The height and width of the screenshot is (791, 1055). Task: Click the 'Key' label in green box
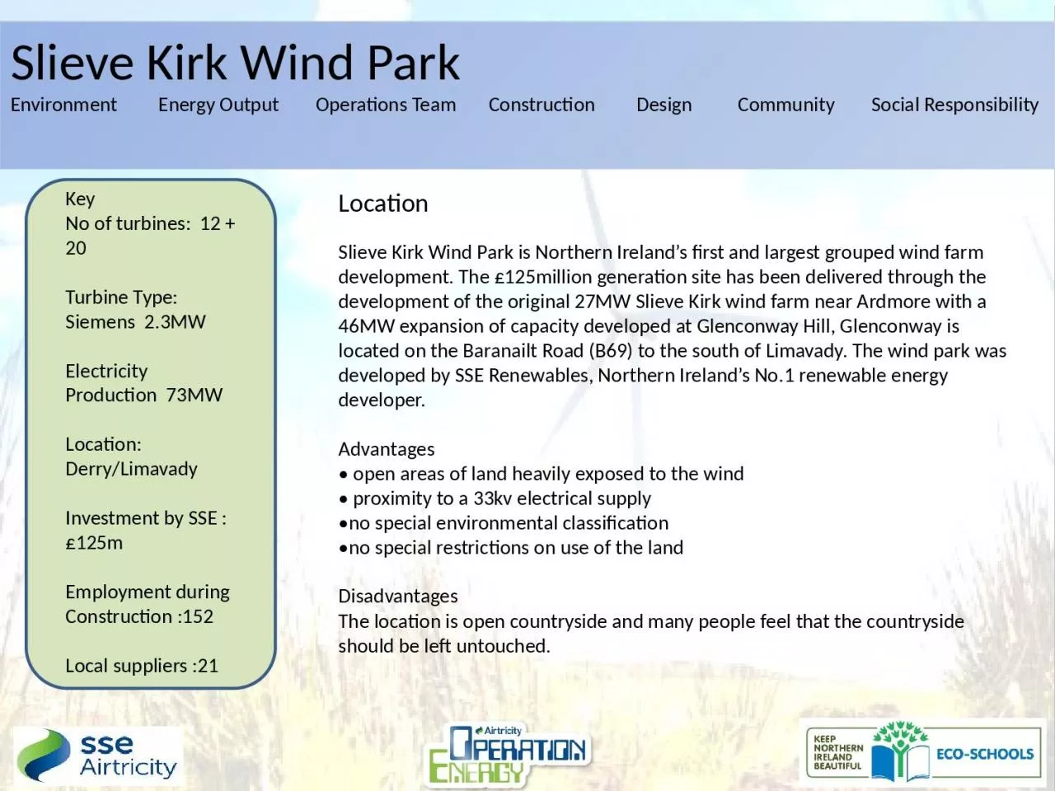point(80,199)
